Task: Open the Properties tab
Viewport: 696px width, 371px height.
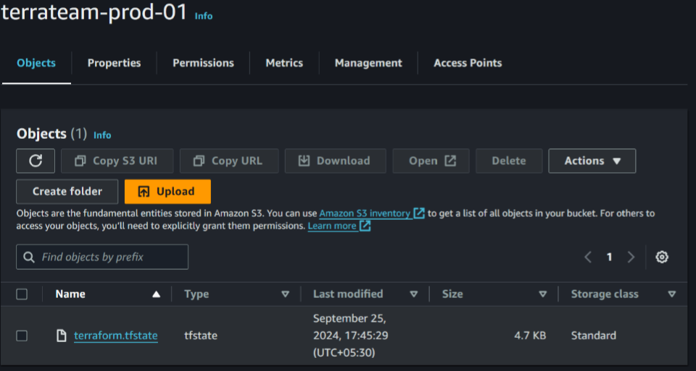Action: tap(114, 64)
